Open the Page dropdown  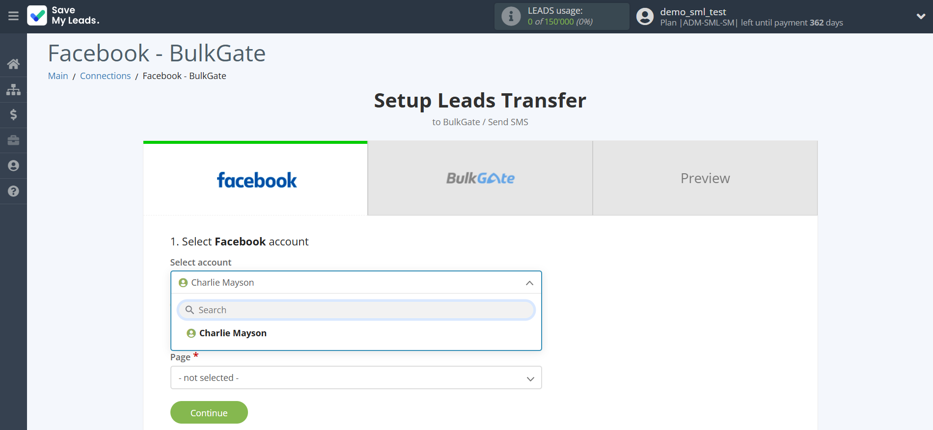click(356, 377)
